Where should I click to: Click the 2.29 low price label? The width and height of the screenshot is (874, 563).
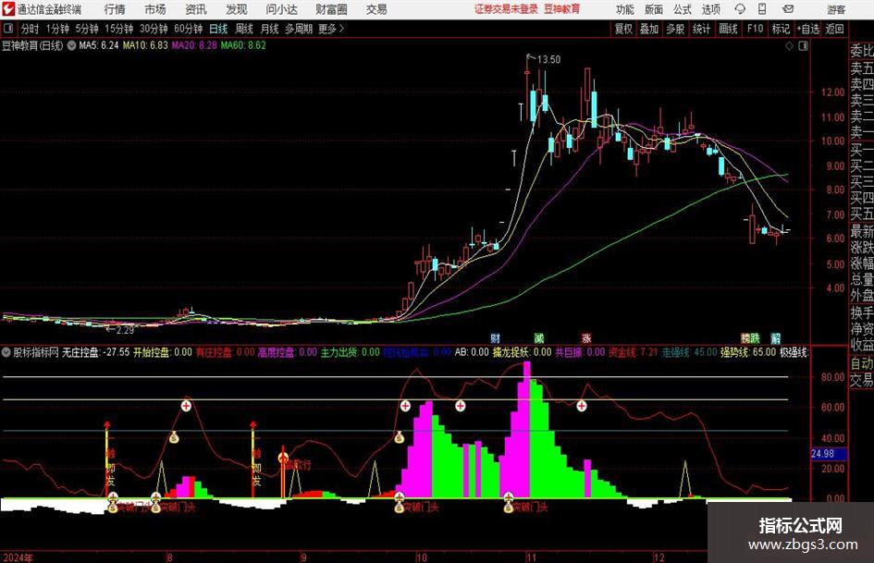click(x=125, y=330)
